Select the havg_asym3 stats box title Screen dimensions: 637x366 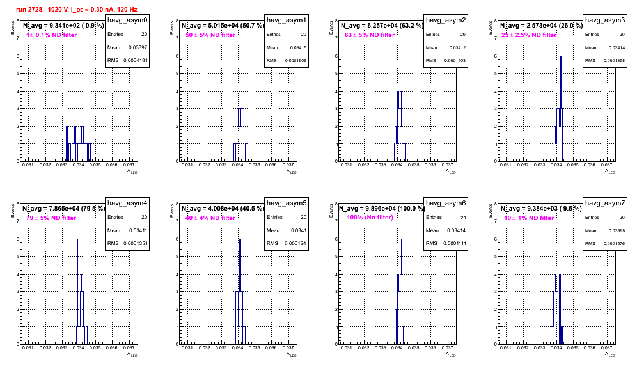(x=605, y=20)
